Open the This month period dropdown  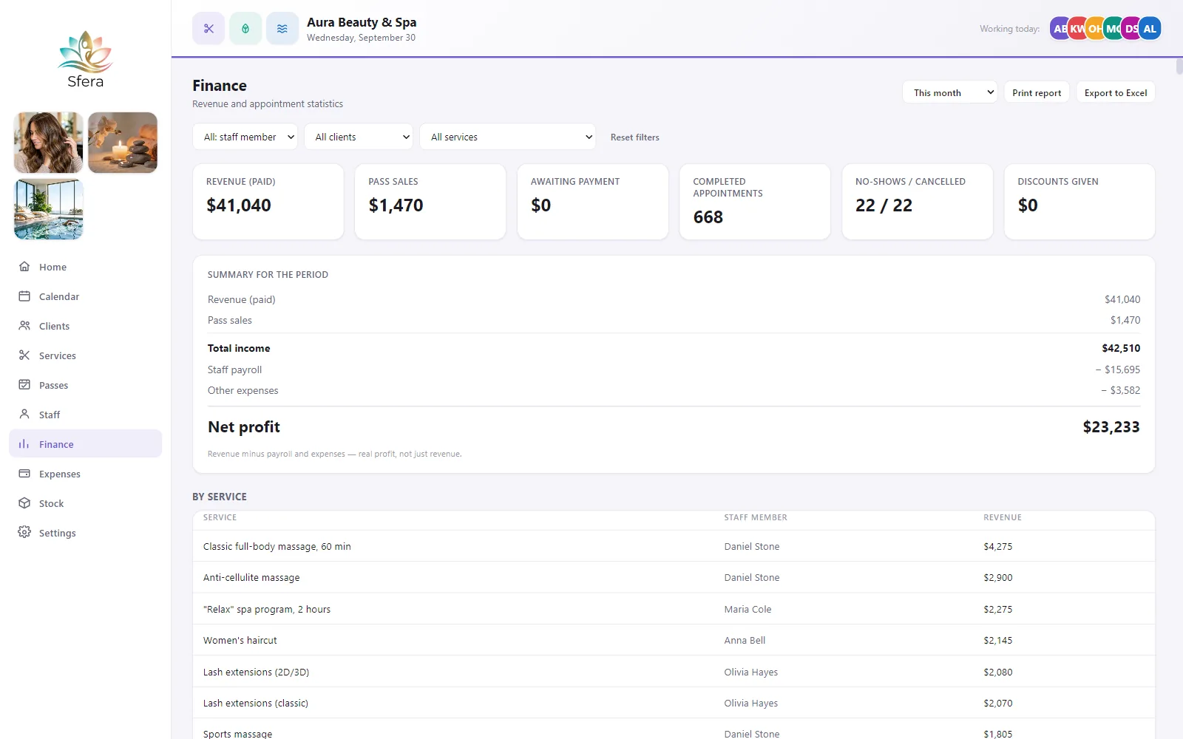pyautogui.click(x=950, y=92)
